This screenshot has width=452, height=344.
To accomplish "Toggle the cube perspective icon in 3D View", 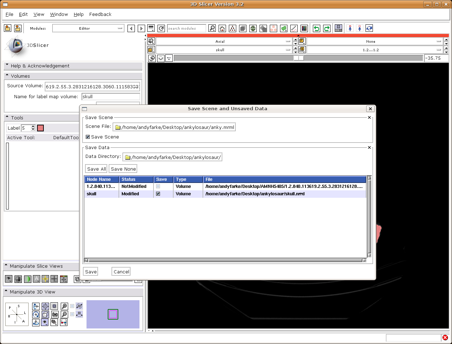I will 45,314.
